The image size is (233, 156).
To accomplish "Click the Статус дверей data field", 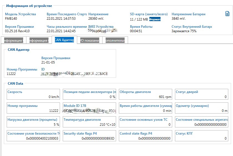I will tap(202, 94).
